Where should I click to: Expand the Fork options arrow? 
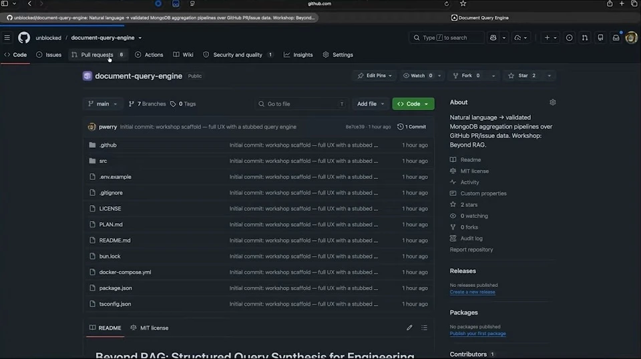[493, 75]
